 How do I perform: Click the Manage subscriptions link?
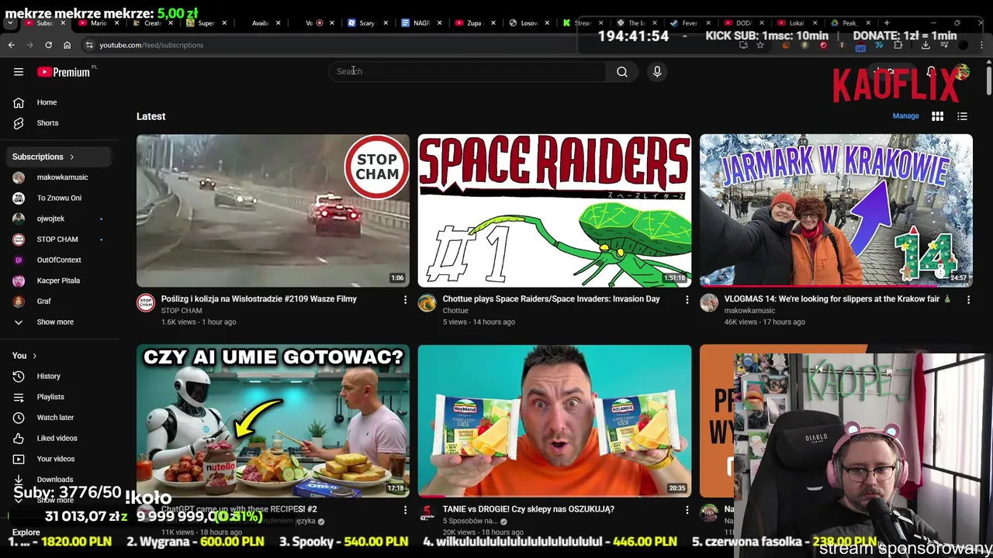[905, 116]
